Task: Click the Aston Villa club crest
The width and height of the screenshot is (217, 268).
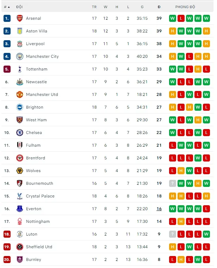Action: (20, 31)
